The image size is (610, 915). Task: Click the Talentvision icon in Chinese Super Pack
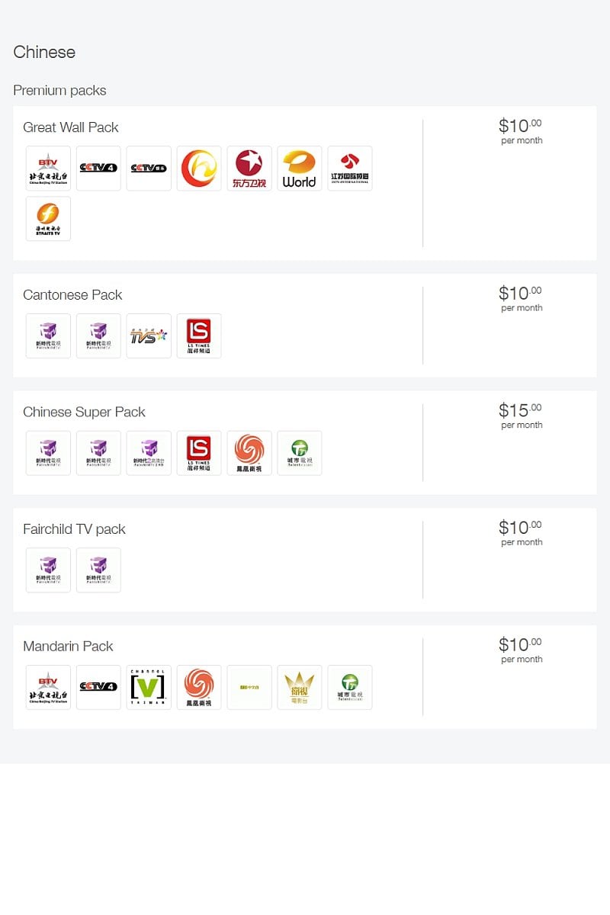(x=300, y=453)
